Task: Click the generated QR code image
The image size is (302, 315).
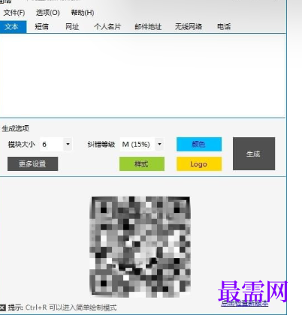Action: 140,247
